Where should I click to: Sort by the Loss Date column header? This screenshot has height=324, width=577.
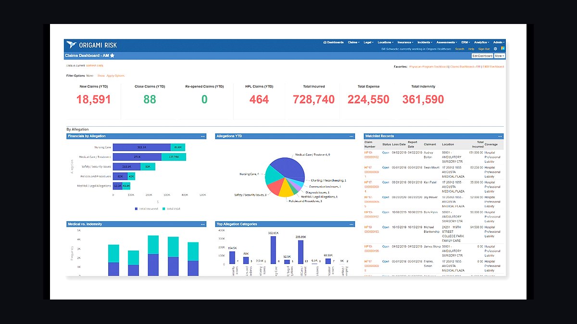coord(399,144)
